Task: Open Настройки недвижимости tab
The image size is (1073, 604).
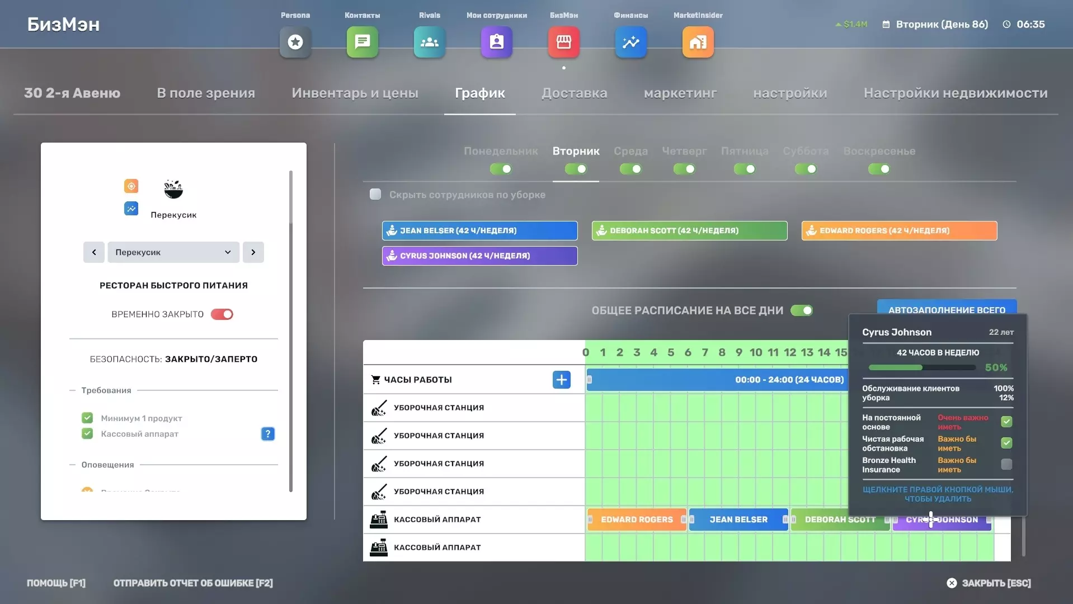Action: click(956, 93)
